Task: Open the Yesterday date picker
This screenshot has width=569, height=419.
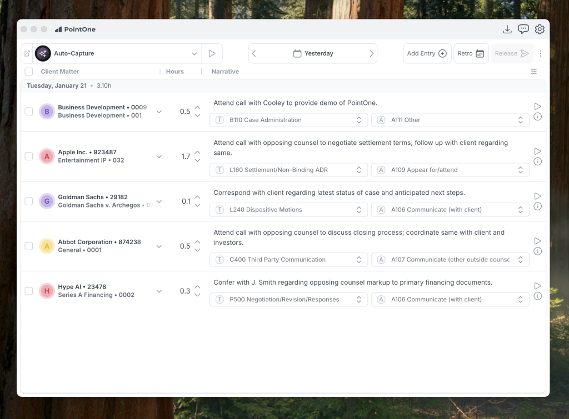Action: [x=313, y=54]
